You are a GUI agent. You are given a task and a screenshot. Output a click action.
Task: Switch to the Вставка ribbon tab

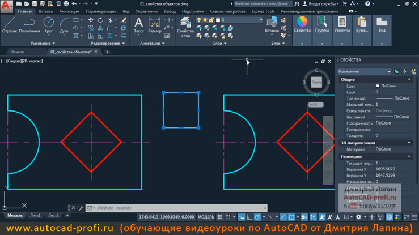[45, 11]
